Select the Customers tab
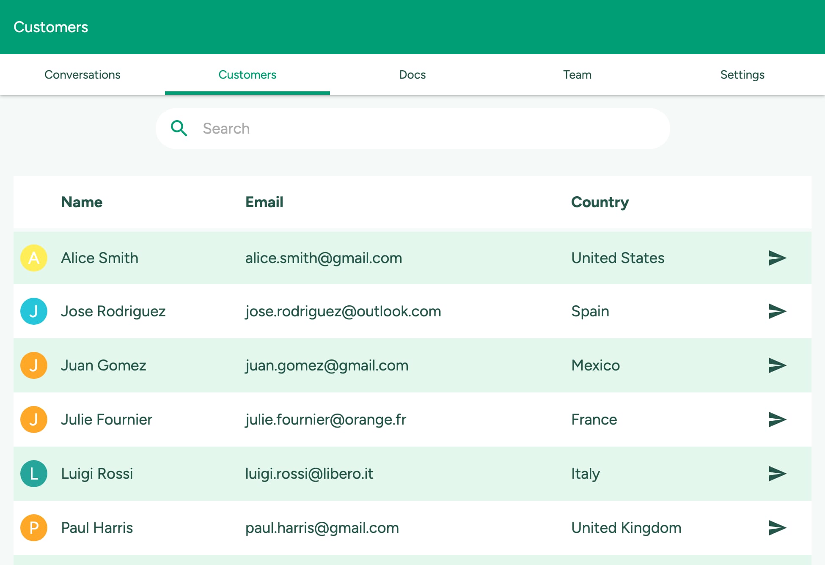The width and height of the screenshot is (825, 565). coord(247,74)
